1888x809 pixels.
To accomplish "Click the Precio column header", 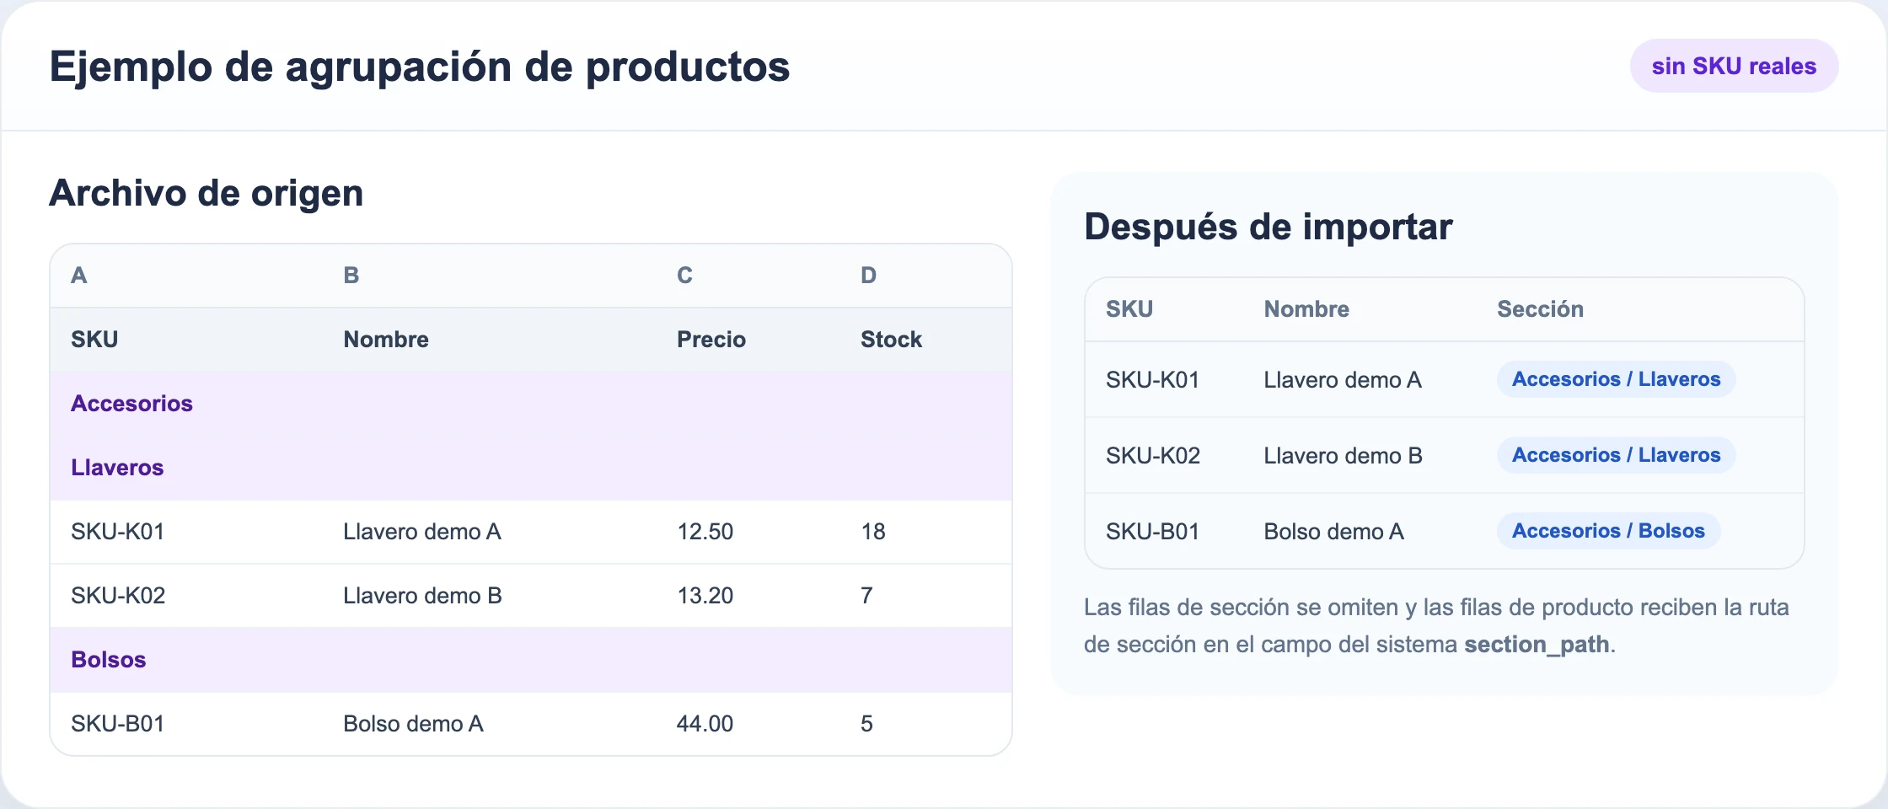I will pyautogui.click(x=711, y=340).
